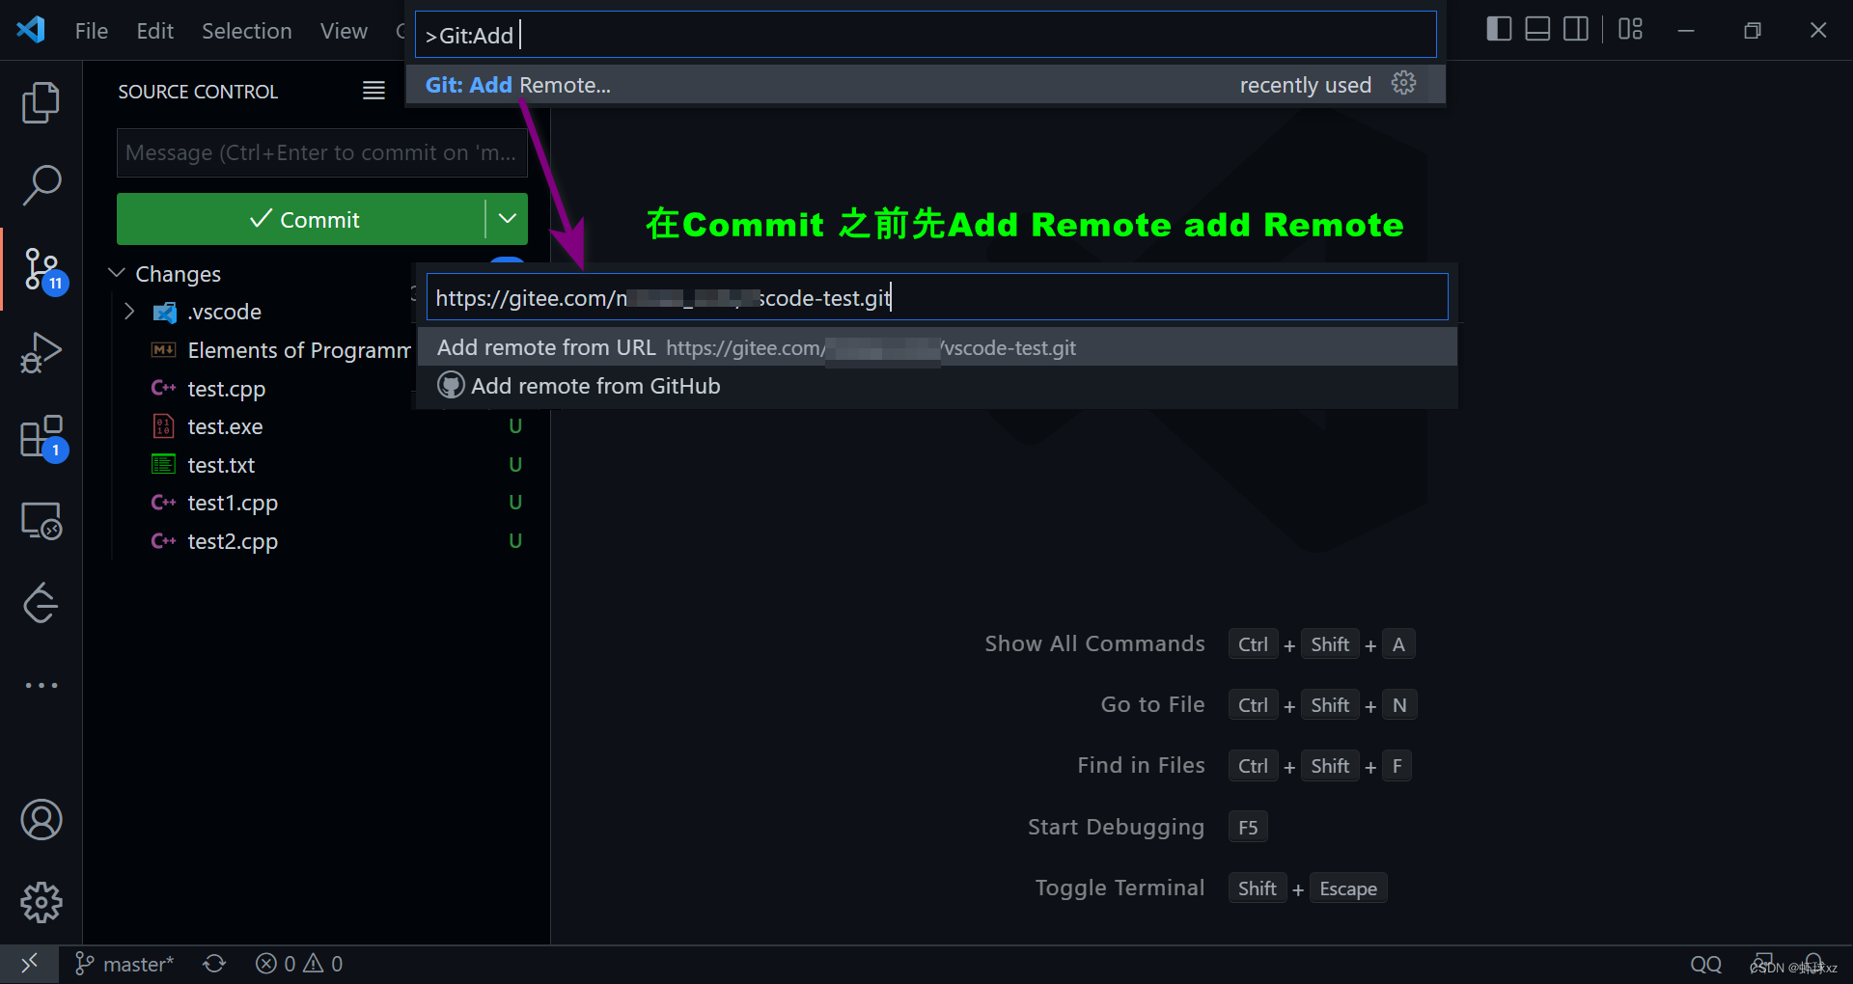Click the Git:Add command palette input
The width and height of the screenshot is (1853, 984).
tap(925, 35)
